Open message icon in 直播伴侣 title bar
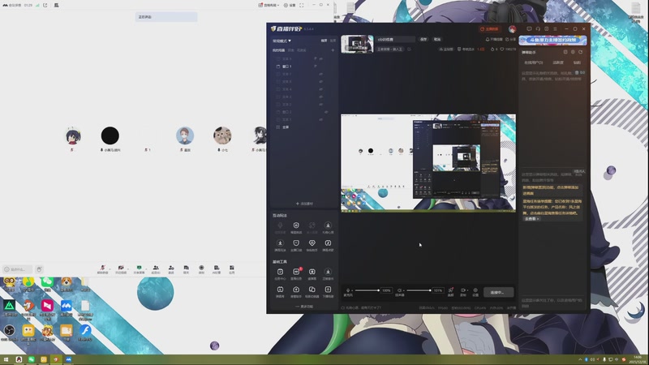 (529, 29)
